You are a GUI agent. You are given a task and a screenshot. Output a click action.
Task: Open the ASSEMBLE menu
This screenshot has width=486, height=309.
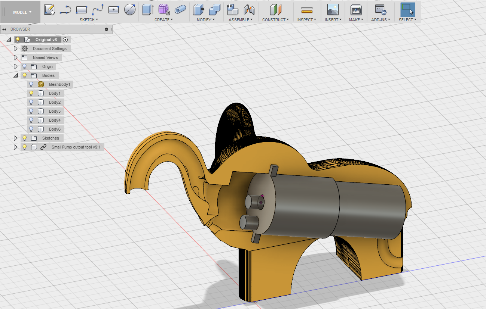241,20
